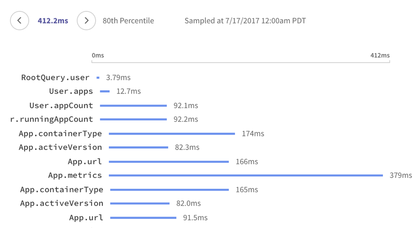Screen dimensions: 419x228
Task: Click the 0ms start of timeline axis
Action: 98,55
